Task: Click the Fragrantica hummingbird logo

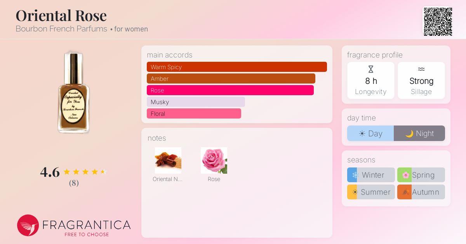Action: (x=28, y=225)
